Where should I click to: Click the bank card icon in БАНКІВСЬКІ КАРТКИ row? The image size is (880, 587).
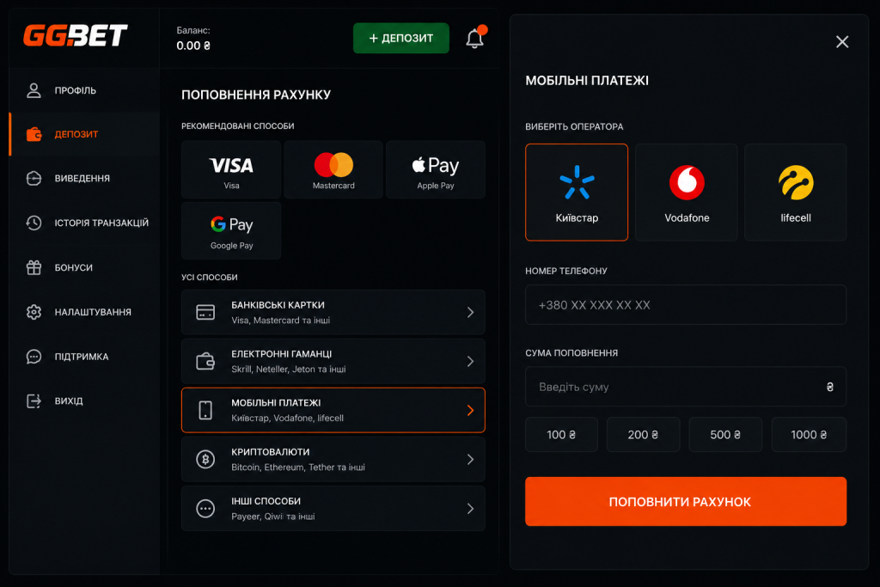(205, 313)
